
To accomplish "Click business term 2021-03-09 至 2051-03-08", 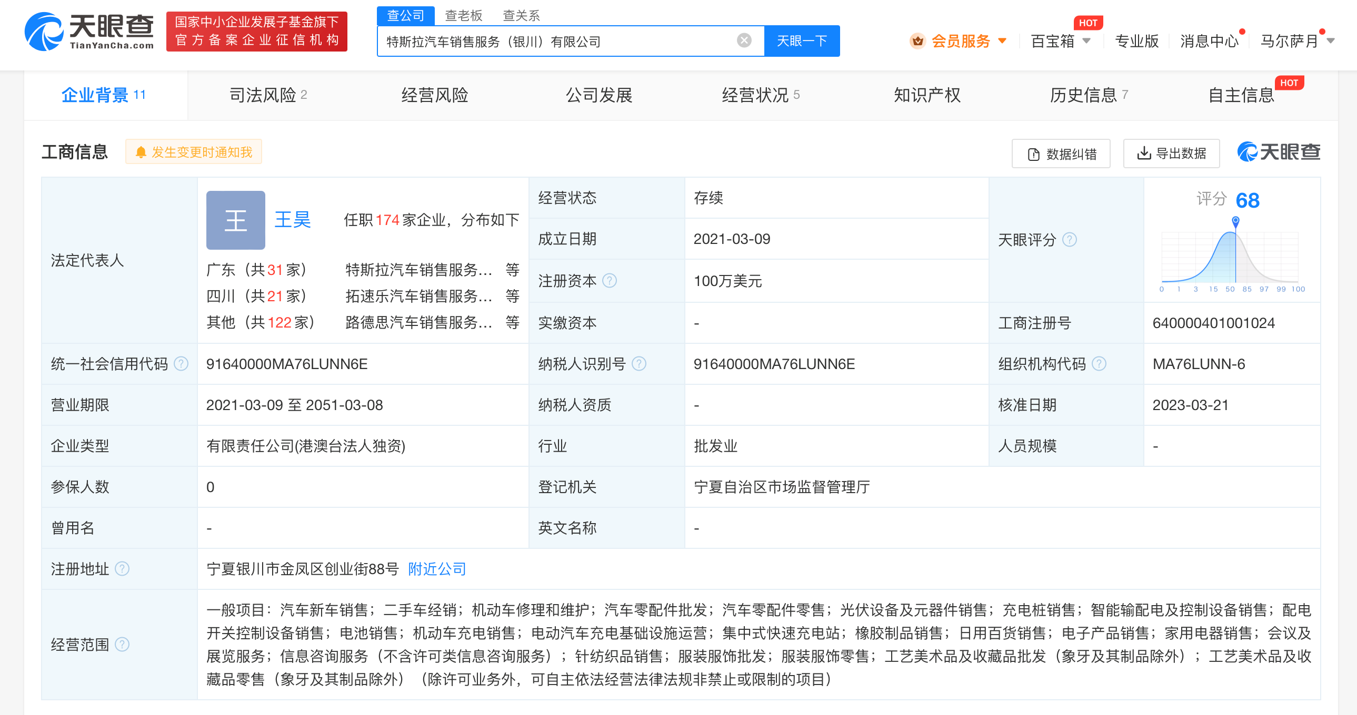I will click(294, 405).
